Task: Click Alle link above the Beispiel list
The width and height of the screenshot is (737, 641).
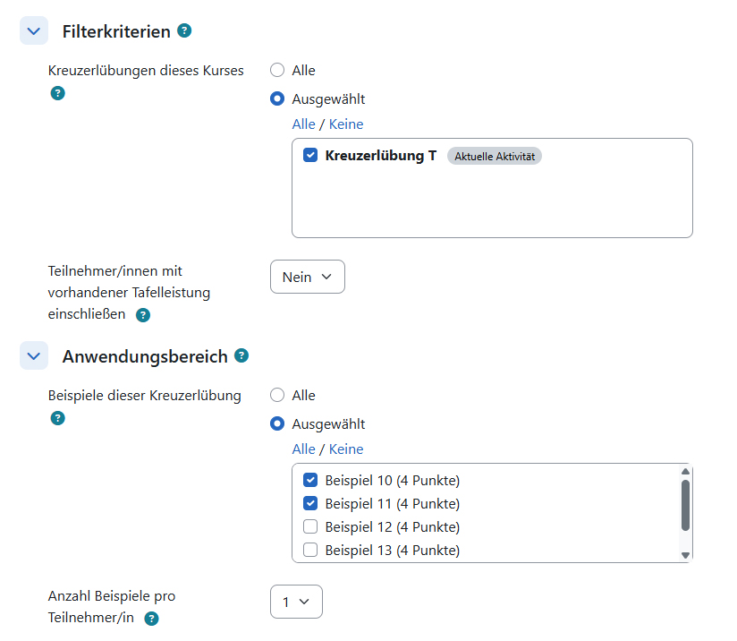Action: tap(303, 449)
